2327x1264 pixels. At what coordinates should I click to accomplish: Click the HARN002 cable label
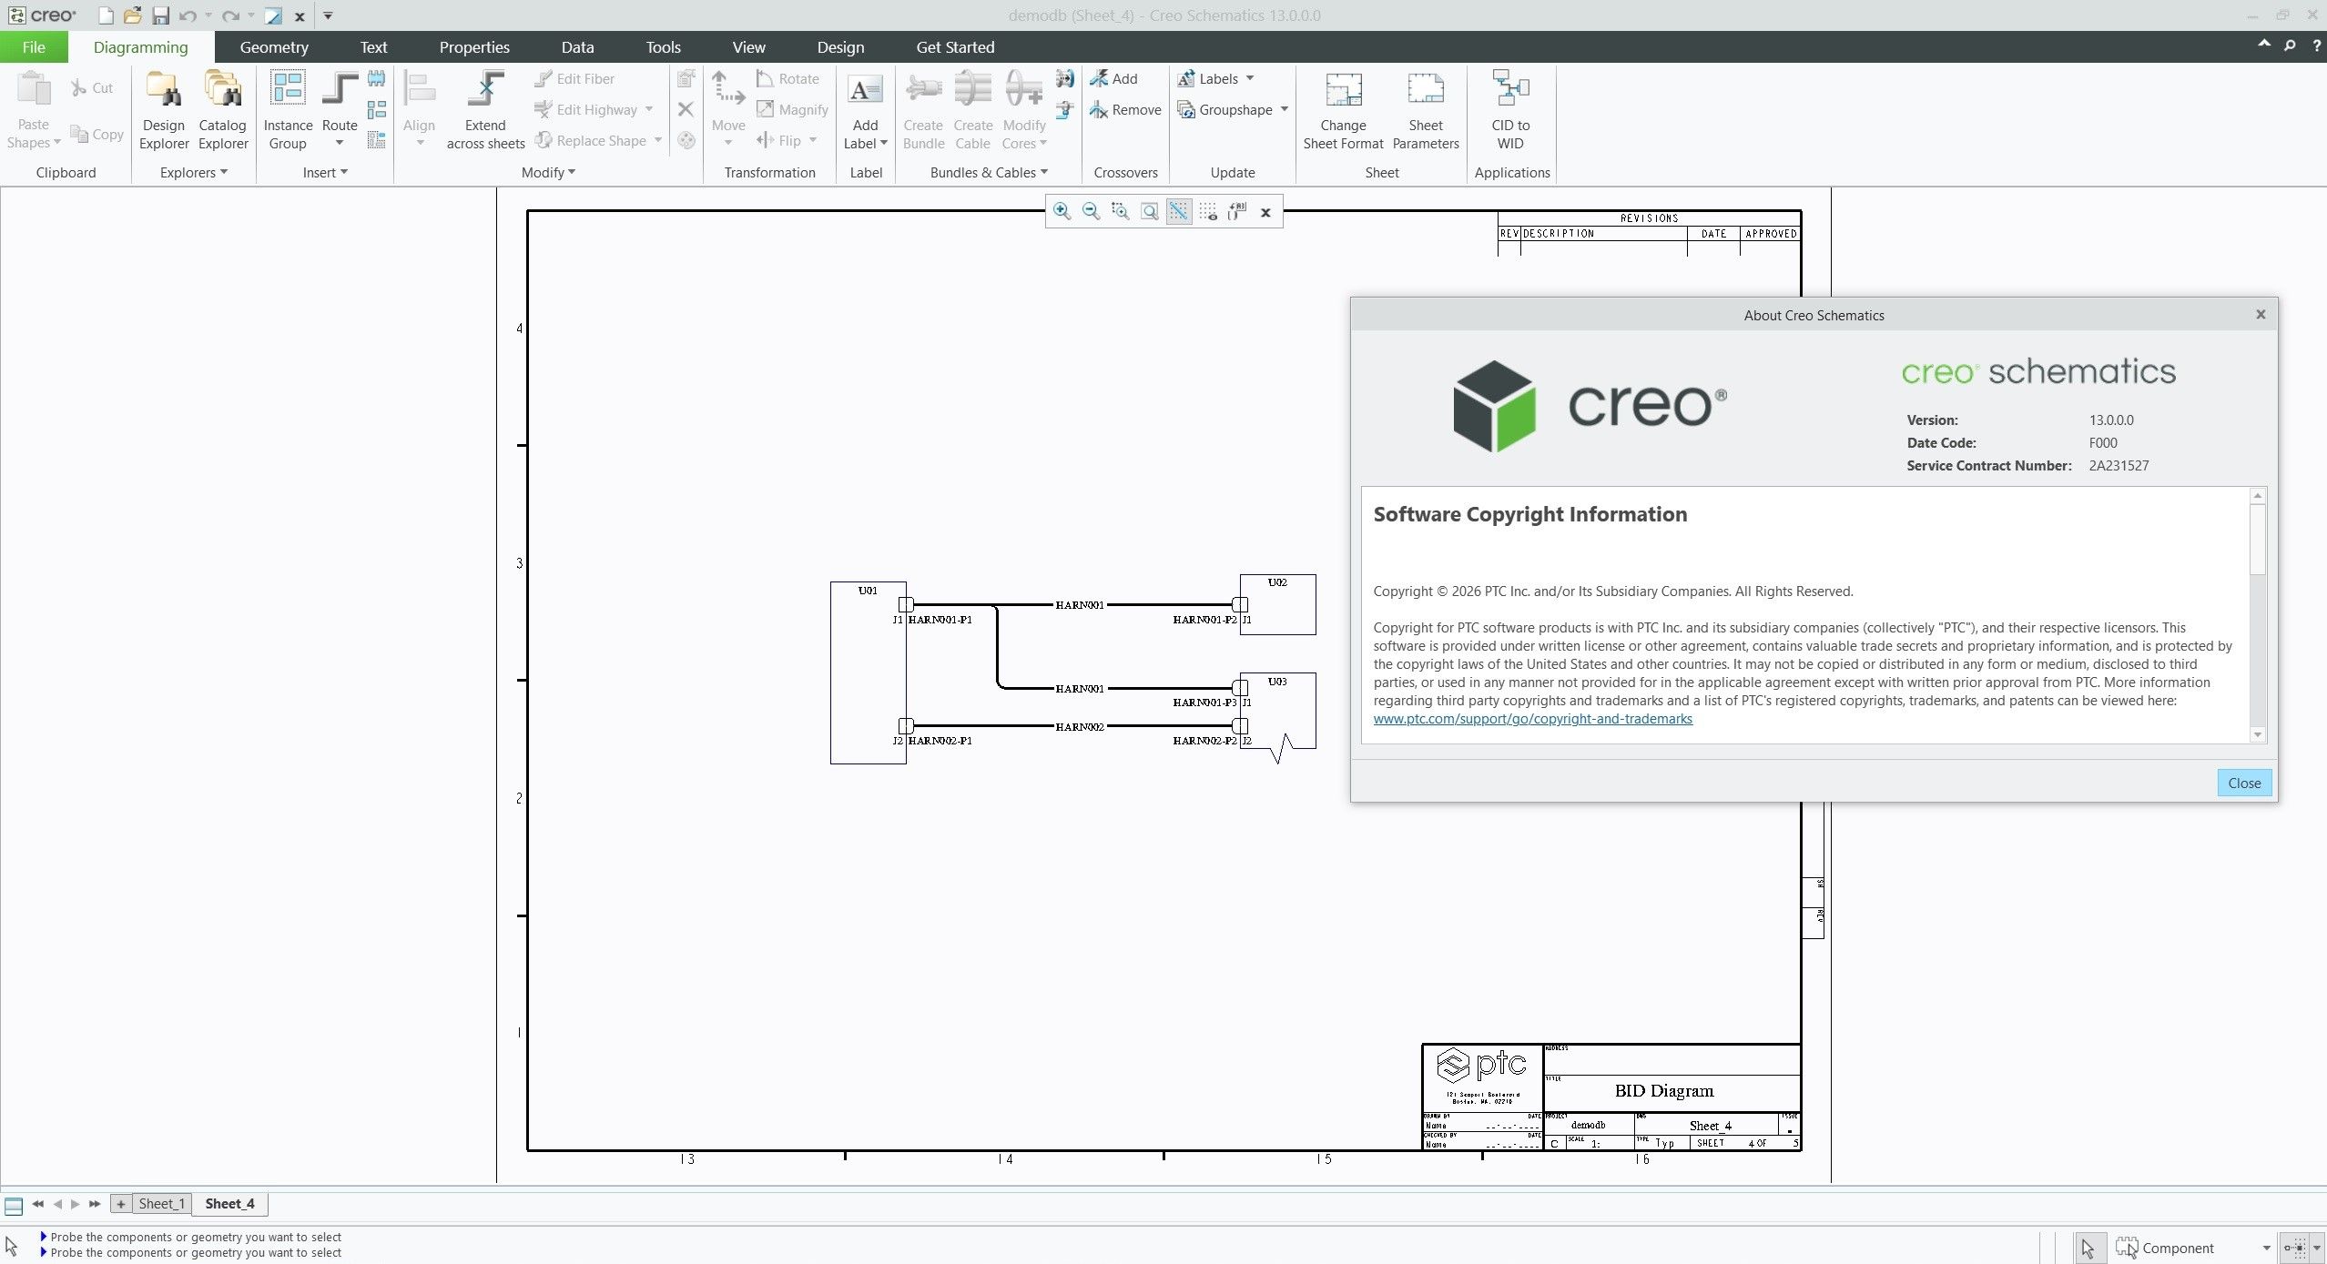click(x=1080, y=727)
